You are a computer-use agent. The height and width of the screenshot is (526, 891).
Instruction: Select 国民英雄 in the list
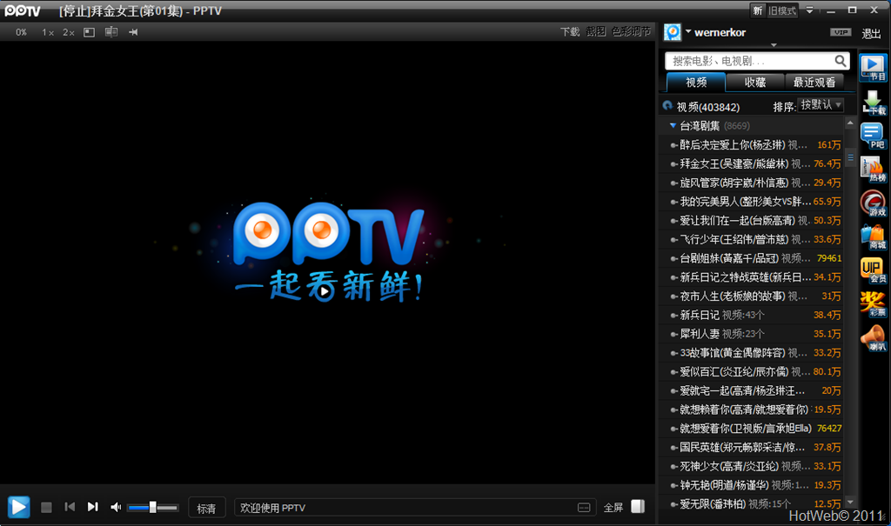tap(751, 447)
